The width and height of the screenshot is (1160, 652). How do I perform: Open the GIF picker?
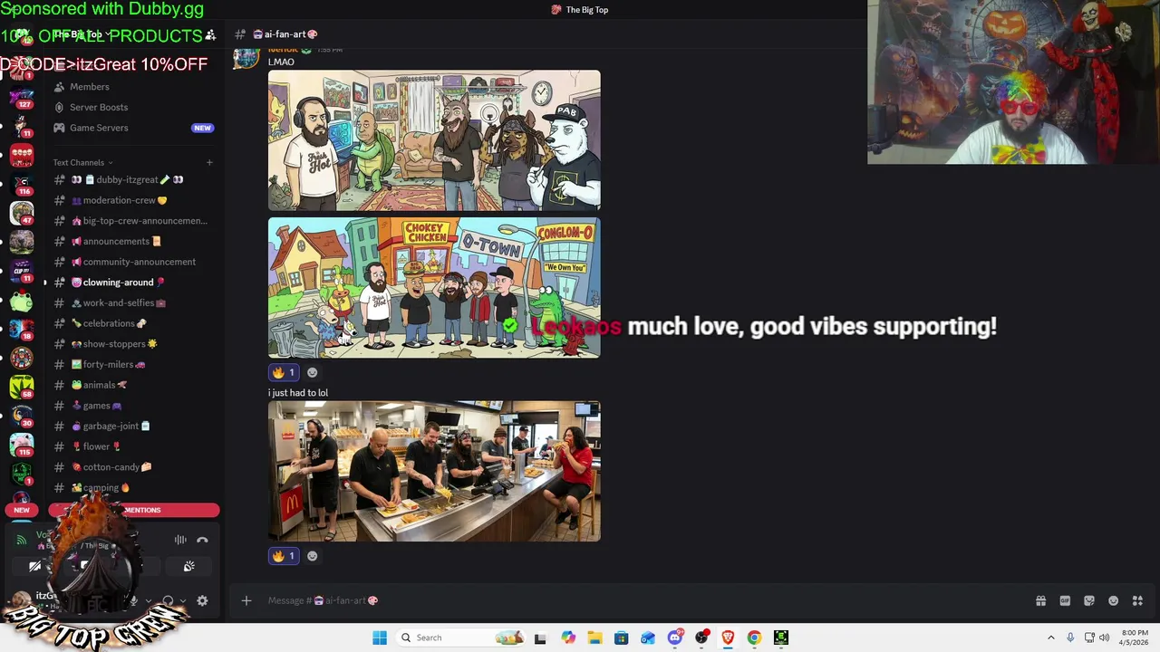click(1065, 600)
